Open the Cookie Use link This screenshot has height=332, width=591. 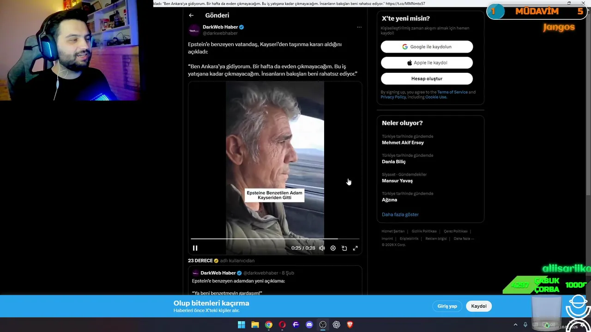(x=436, y=97)
